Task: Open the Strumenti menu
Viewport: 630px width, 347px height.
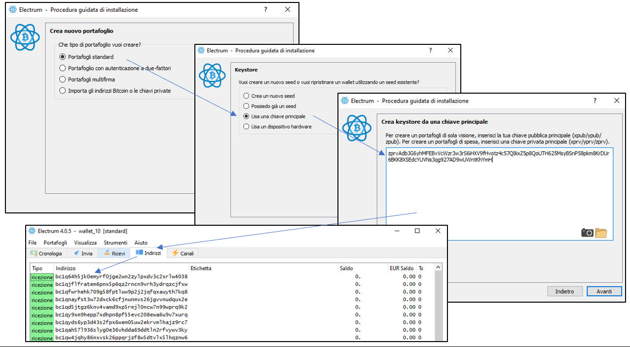Action: pyautogui.click(x=115, y=243)
